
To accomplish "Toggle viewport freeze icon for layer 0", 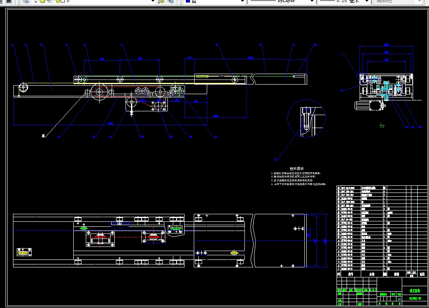I will point(49,1).
